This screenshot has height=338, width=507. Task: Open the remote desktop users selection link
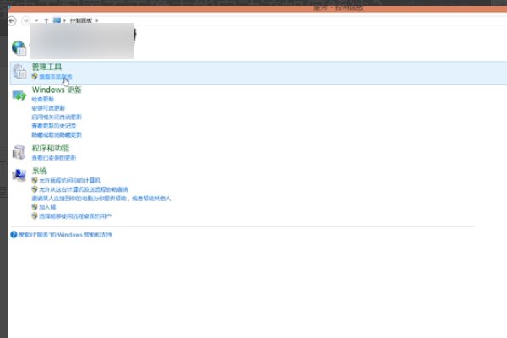[75, 216]
